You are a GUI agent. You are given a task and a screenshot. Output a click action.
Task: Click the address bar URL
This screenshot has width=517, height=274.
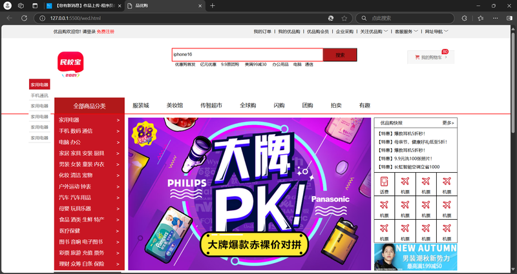76,19
